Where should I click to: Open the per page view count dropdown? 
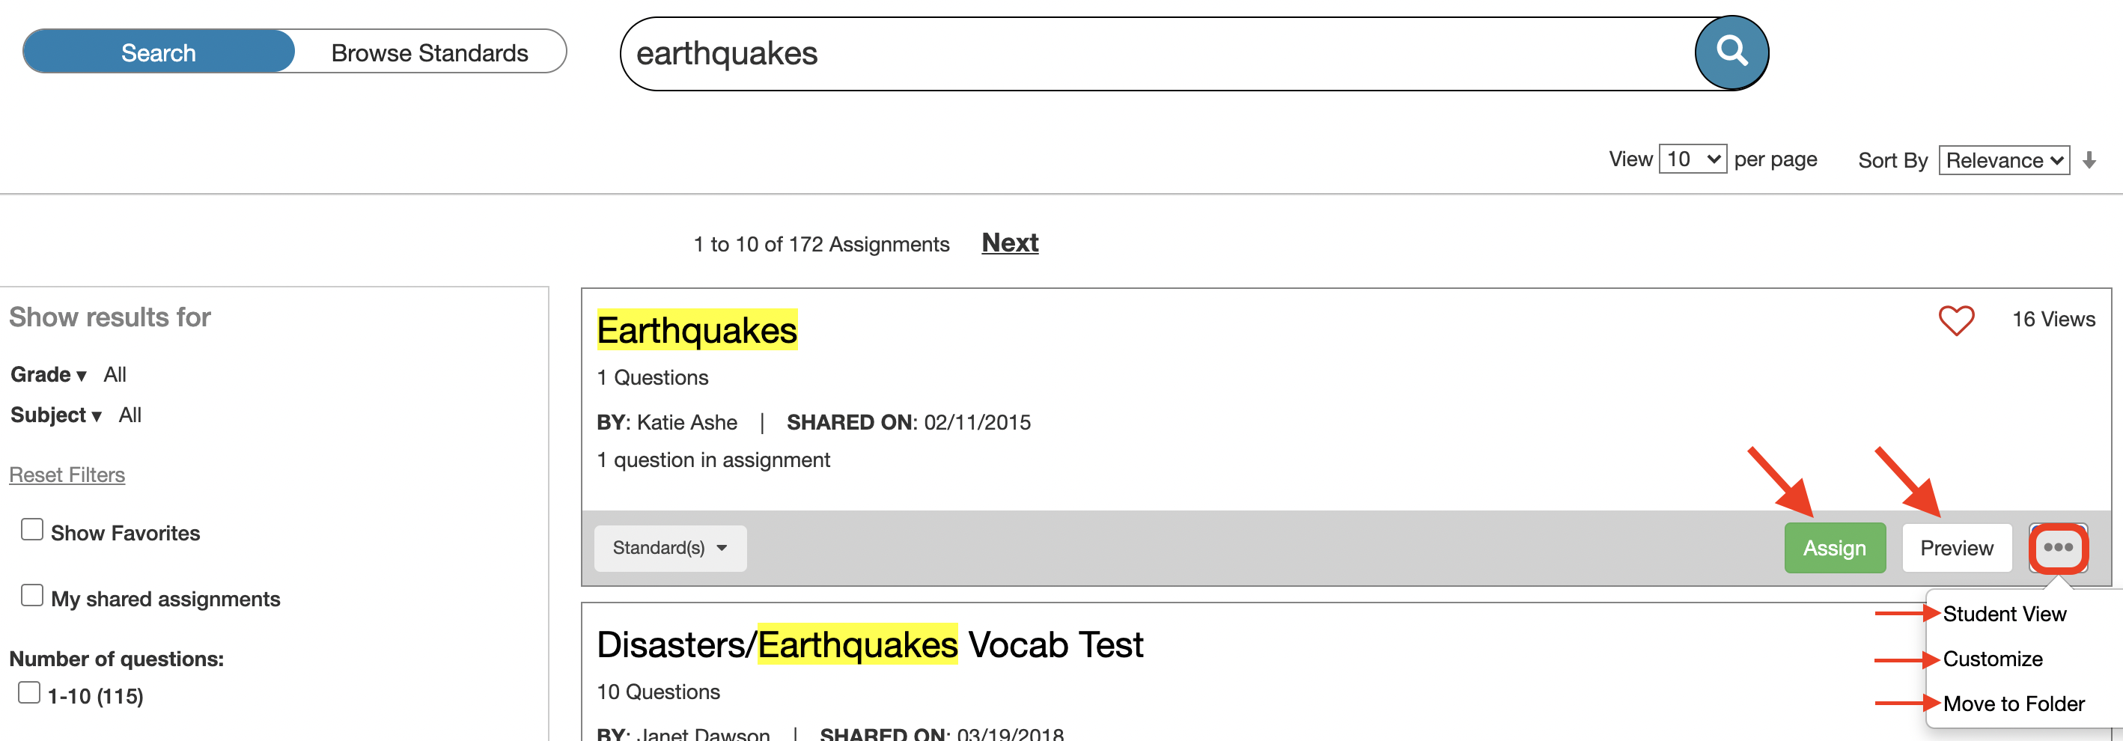[1692, 159]
